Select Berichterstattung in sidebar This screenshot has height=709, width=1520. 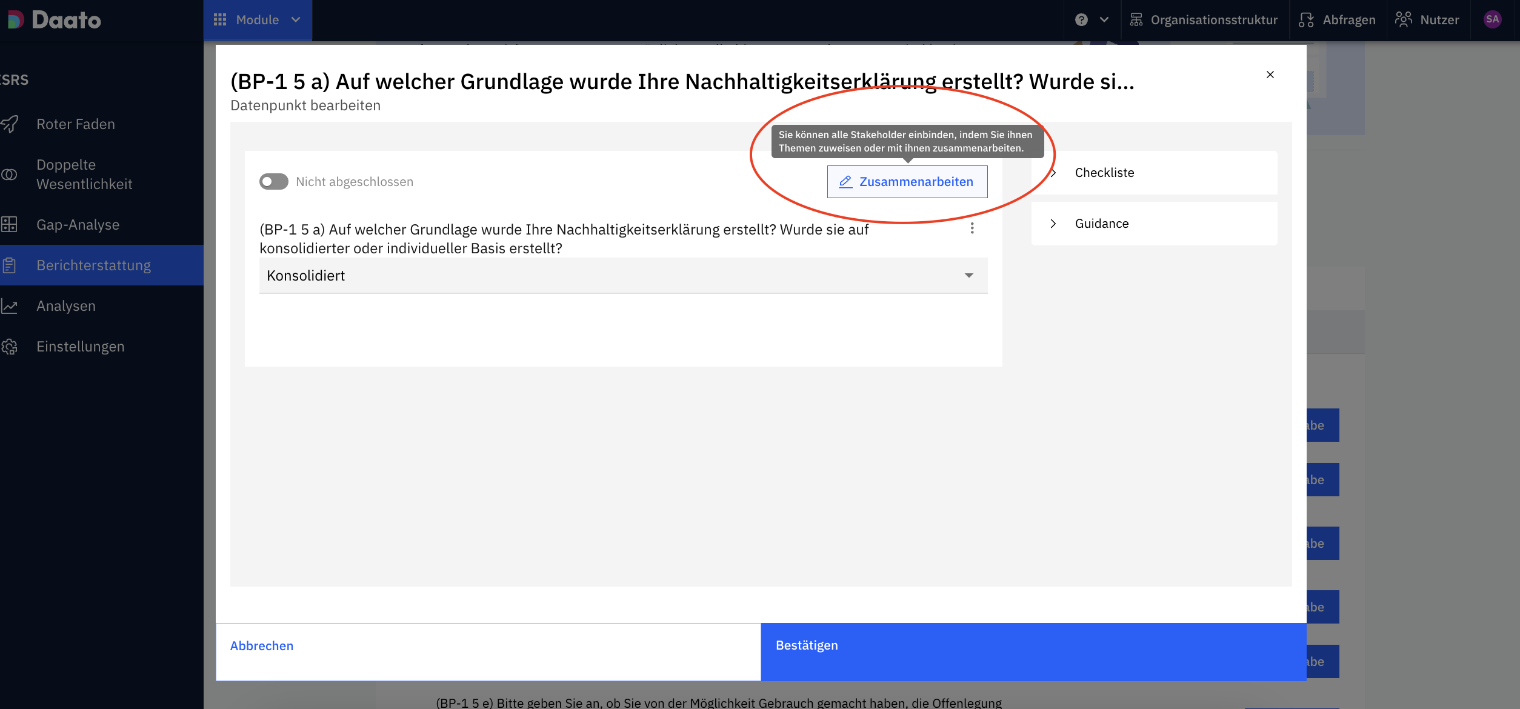point(93,265)
